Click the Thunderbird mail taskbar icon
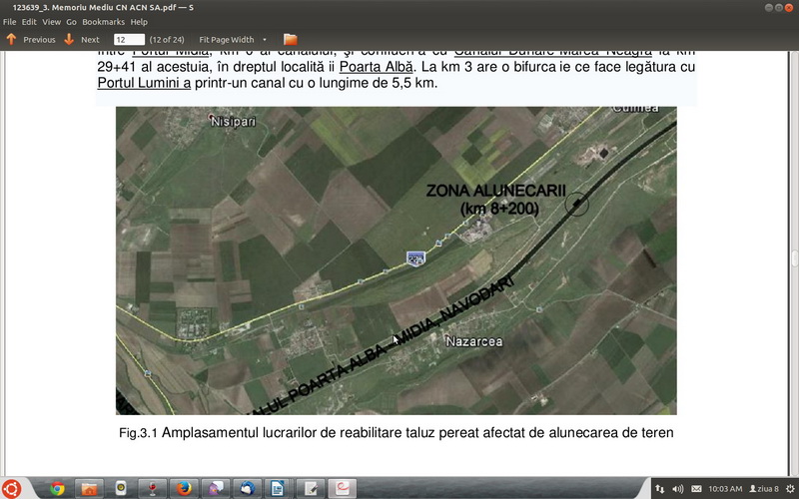 (x=247, y=488)
